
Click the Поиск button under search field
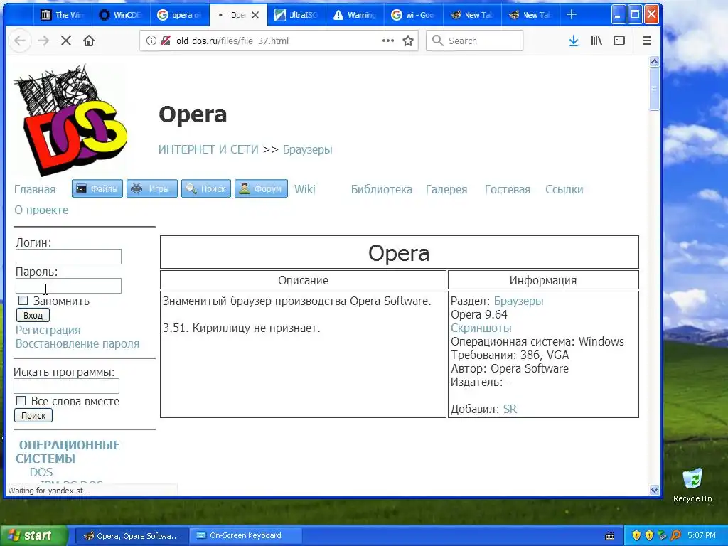33,415
